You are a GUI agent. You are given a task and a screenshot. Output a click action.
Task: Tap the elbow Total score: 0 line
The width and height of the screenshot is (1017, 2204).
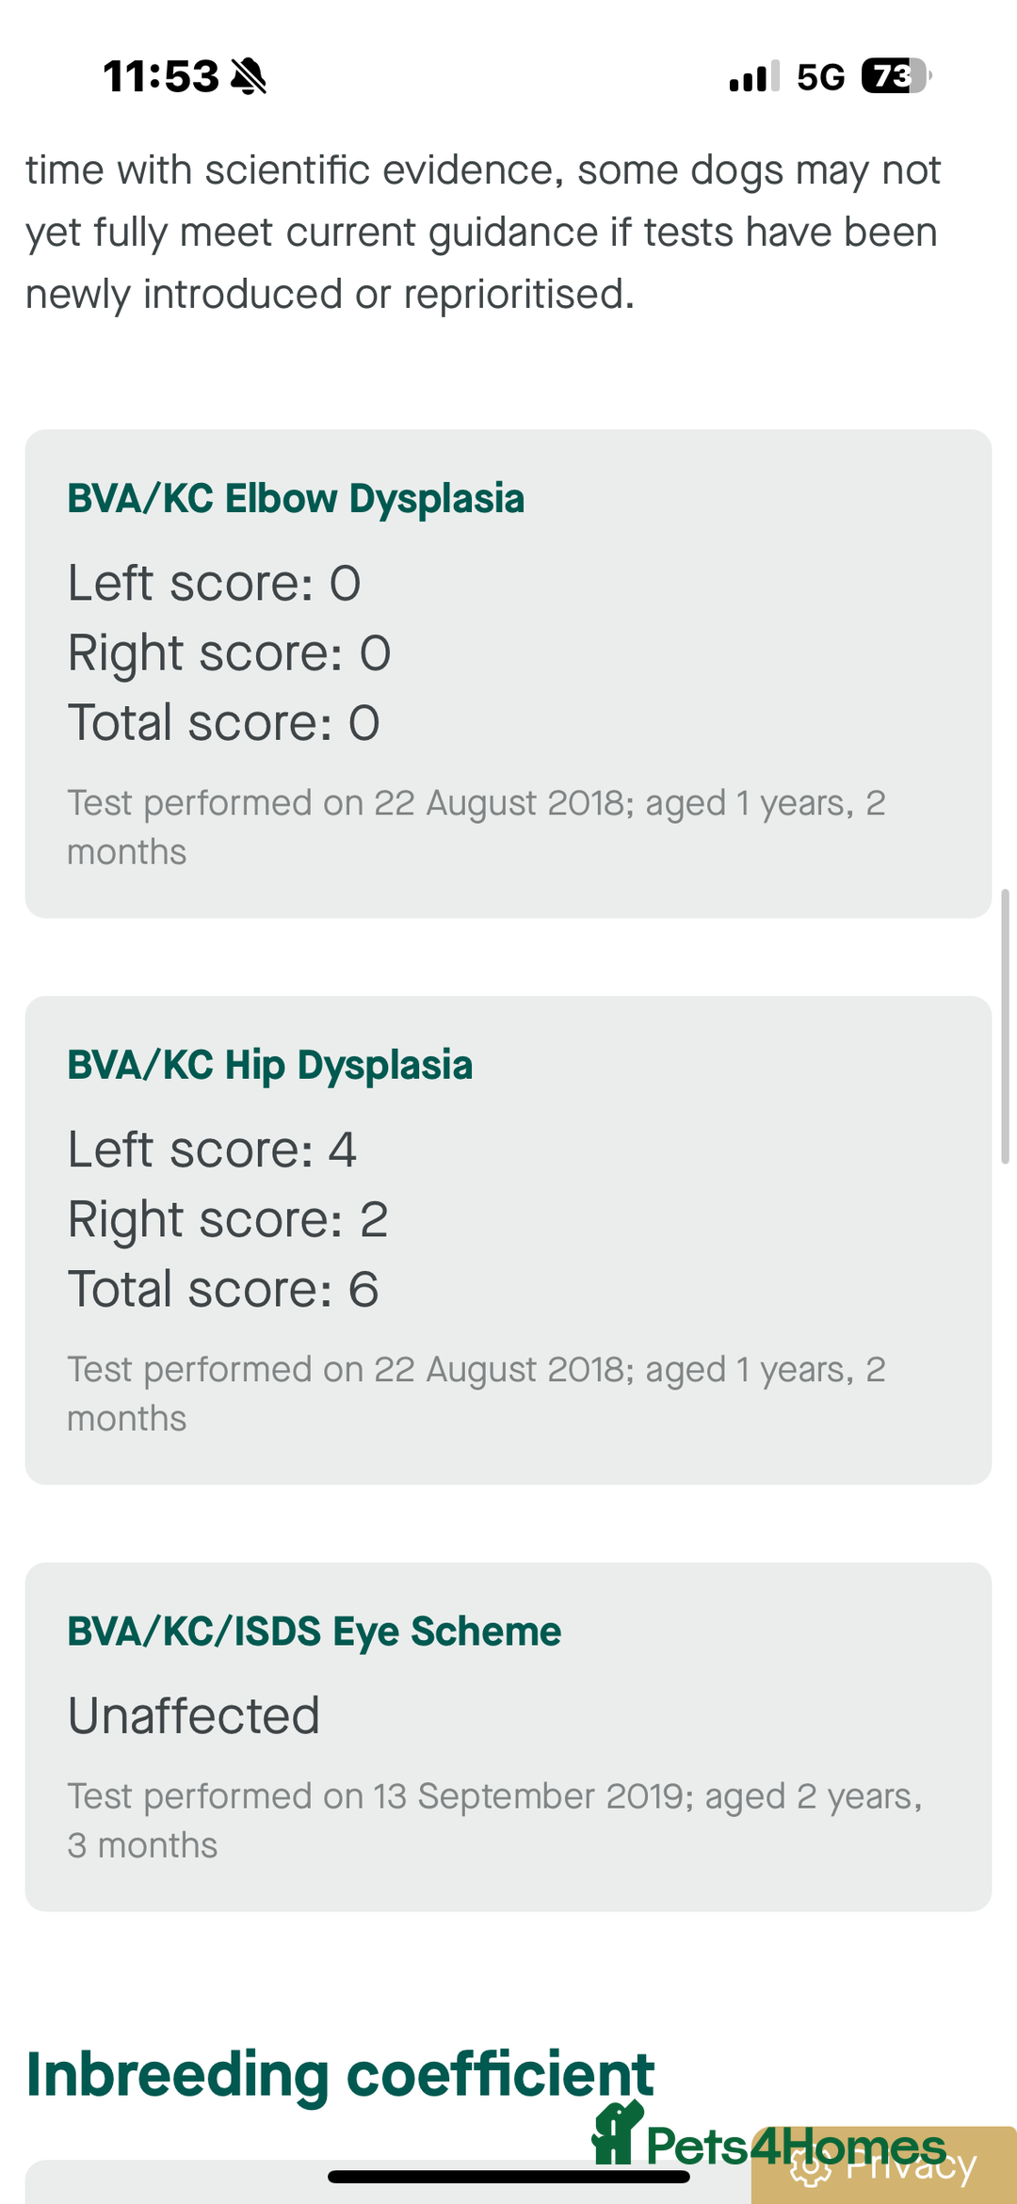(x=223, y=723)
